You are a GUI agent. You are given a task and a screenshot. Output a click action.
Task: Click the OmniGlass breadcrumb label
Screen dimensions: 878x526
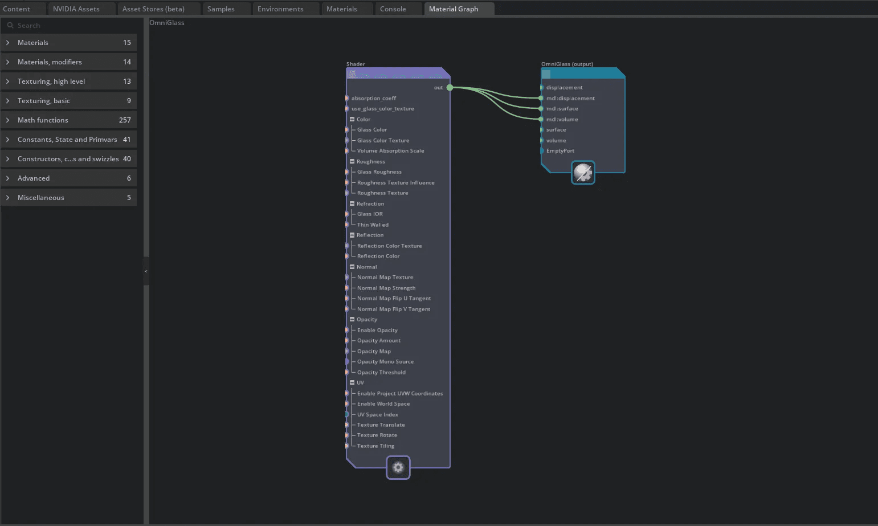tap(166, 23)
